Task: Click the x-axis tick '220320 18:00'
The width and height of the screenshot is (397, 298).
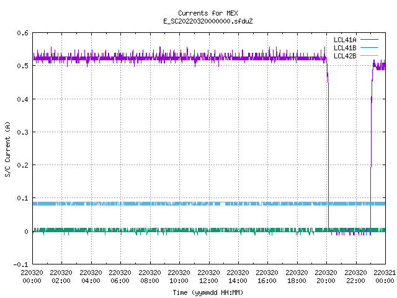Action: click(x=297, y=277)
